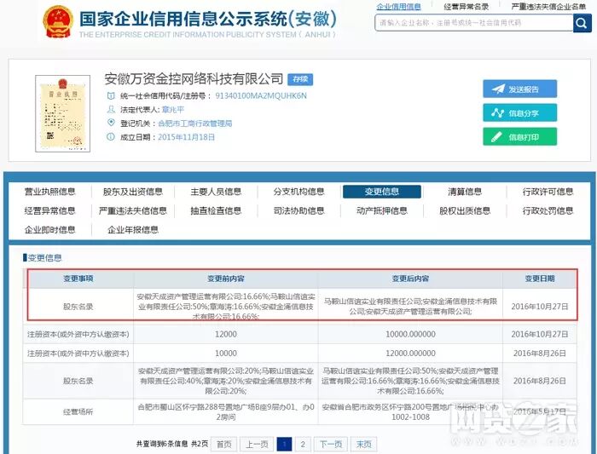Click the 变更前内容 column header

226,279
